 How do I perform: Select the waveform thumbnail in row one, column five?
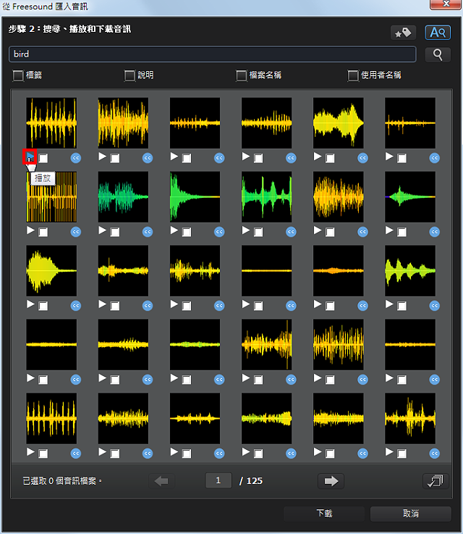(339, 123)
